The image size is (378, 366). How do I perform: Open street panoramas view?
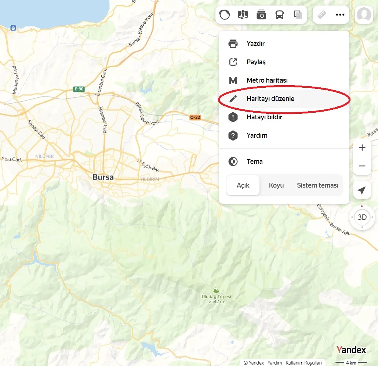(x=243, y=15)
